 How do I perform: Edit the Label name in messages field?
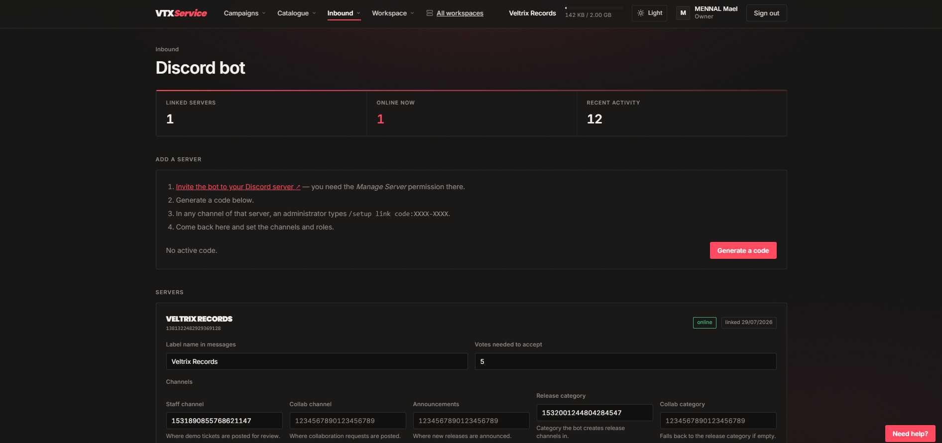click(317, 361)
